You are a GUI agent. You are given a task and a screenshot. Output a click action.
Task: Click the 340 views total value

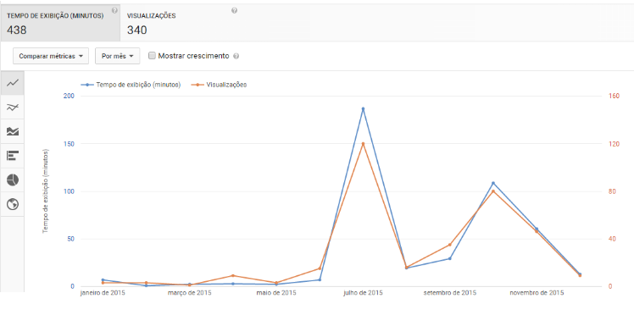click(x=137, y=30)
